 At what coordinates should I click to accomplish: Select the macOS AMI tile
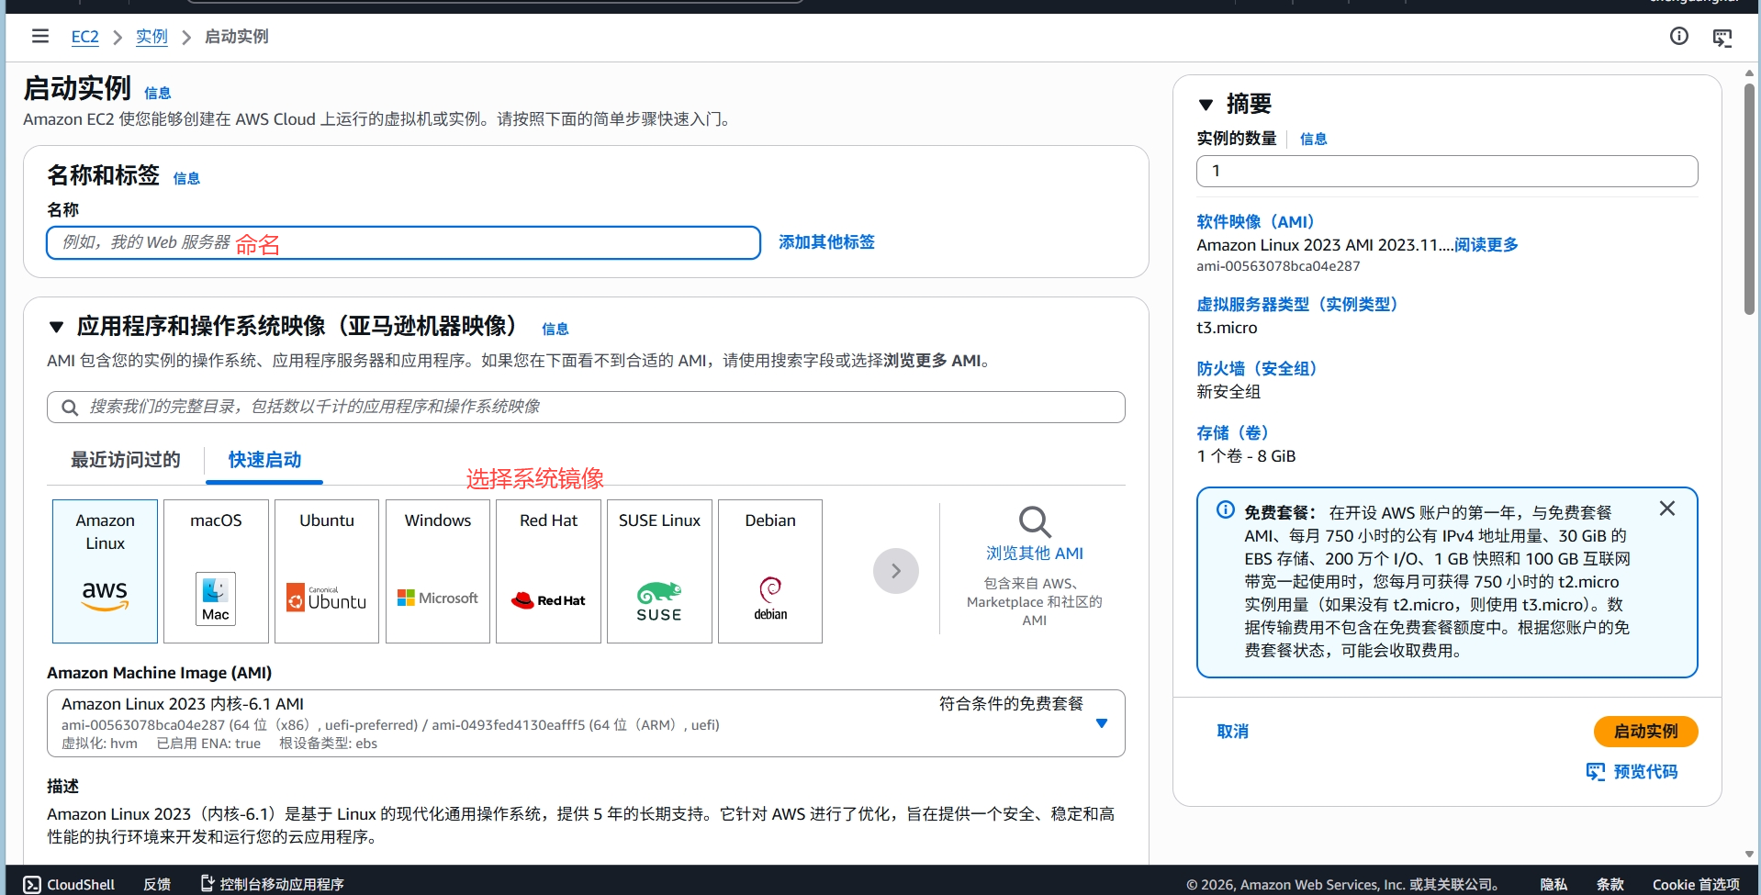pos(216,571)
